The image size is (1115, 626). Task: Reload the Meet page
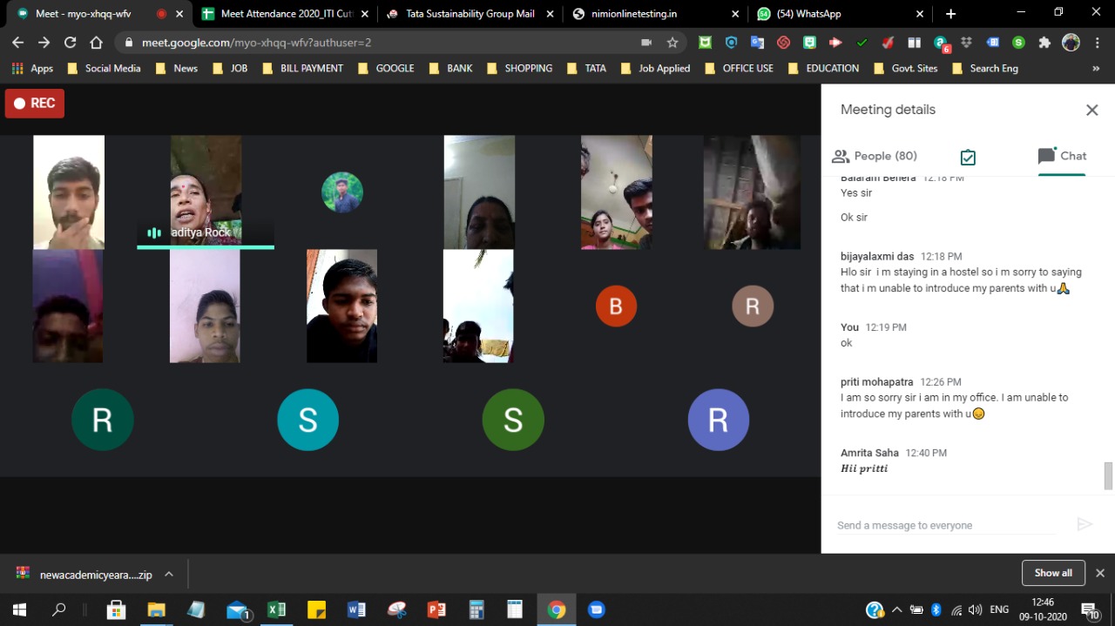71,42
